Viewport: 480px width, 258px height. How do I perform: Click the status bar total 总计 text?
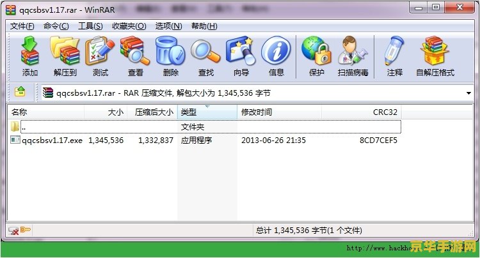tap(308, 230)
